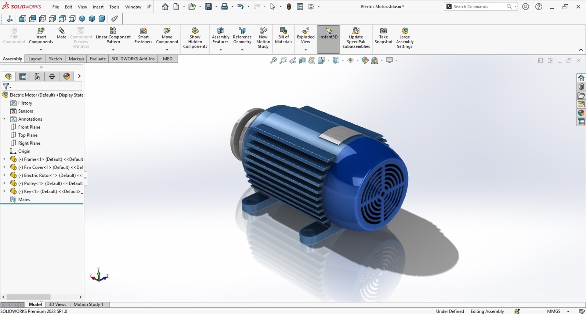
Task: Switch to SOLIDWORKS Add-Ins tab
Action: tap(133, 59)
